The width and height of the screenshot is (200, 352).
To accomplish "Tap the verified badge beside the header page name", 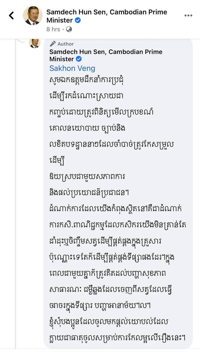I will point(78,20).
